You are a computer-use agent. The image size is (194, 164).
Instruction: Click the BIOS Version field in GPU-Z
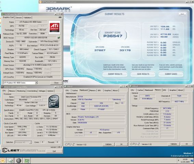[36, 38]
